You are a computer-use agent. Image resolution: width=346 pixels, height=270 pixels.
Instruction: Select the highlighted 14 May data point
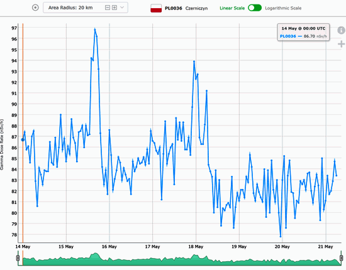[x=23, y=139]
